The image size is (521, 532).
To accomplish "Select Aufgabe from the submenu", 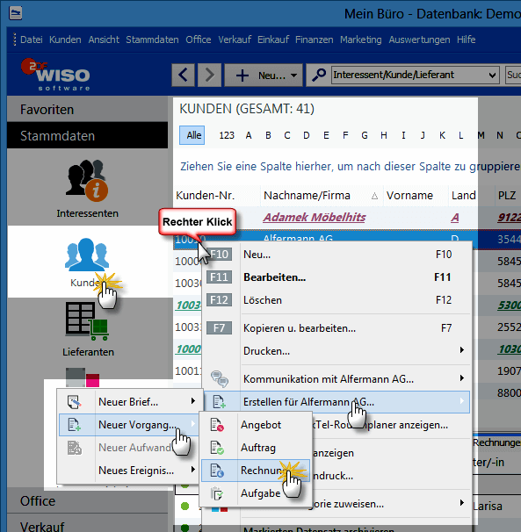I will [x=256, y=493].
